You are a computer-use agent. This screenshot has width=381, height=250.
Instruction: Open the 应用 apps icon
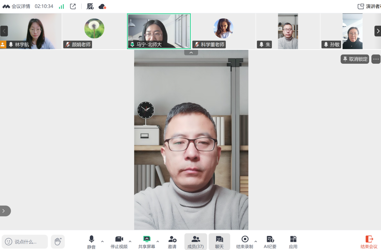pyautogui.click(x=293, y=242)
